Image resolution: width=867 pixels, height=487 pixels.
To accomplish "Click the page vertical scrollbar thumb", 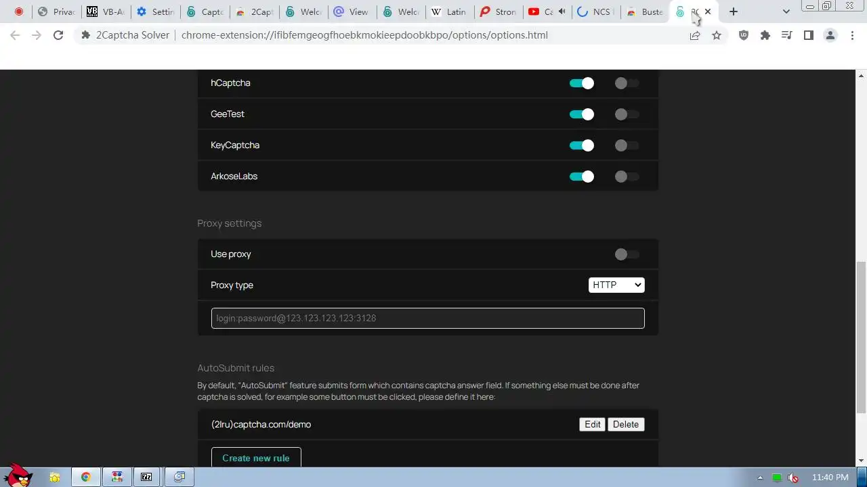I will click(x=861, y=337).
